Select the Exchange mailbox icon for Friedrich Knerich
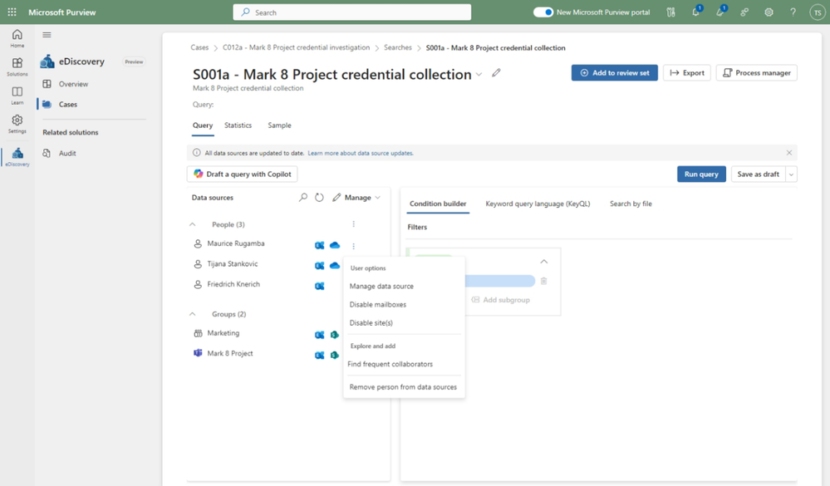The height and width of the screenshot is (486, 830). coord(320,286)
